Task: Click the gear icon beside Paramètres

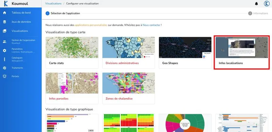Action: coord(4,51)
